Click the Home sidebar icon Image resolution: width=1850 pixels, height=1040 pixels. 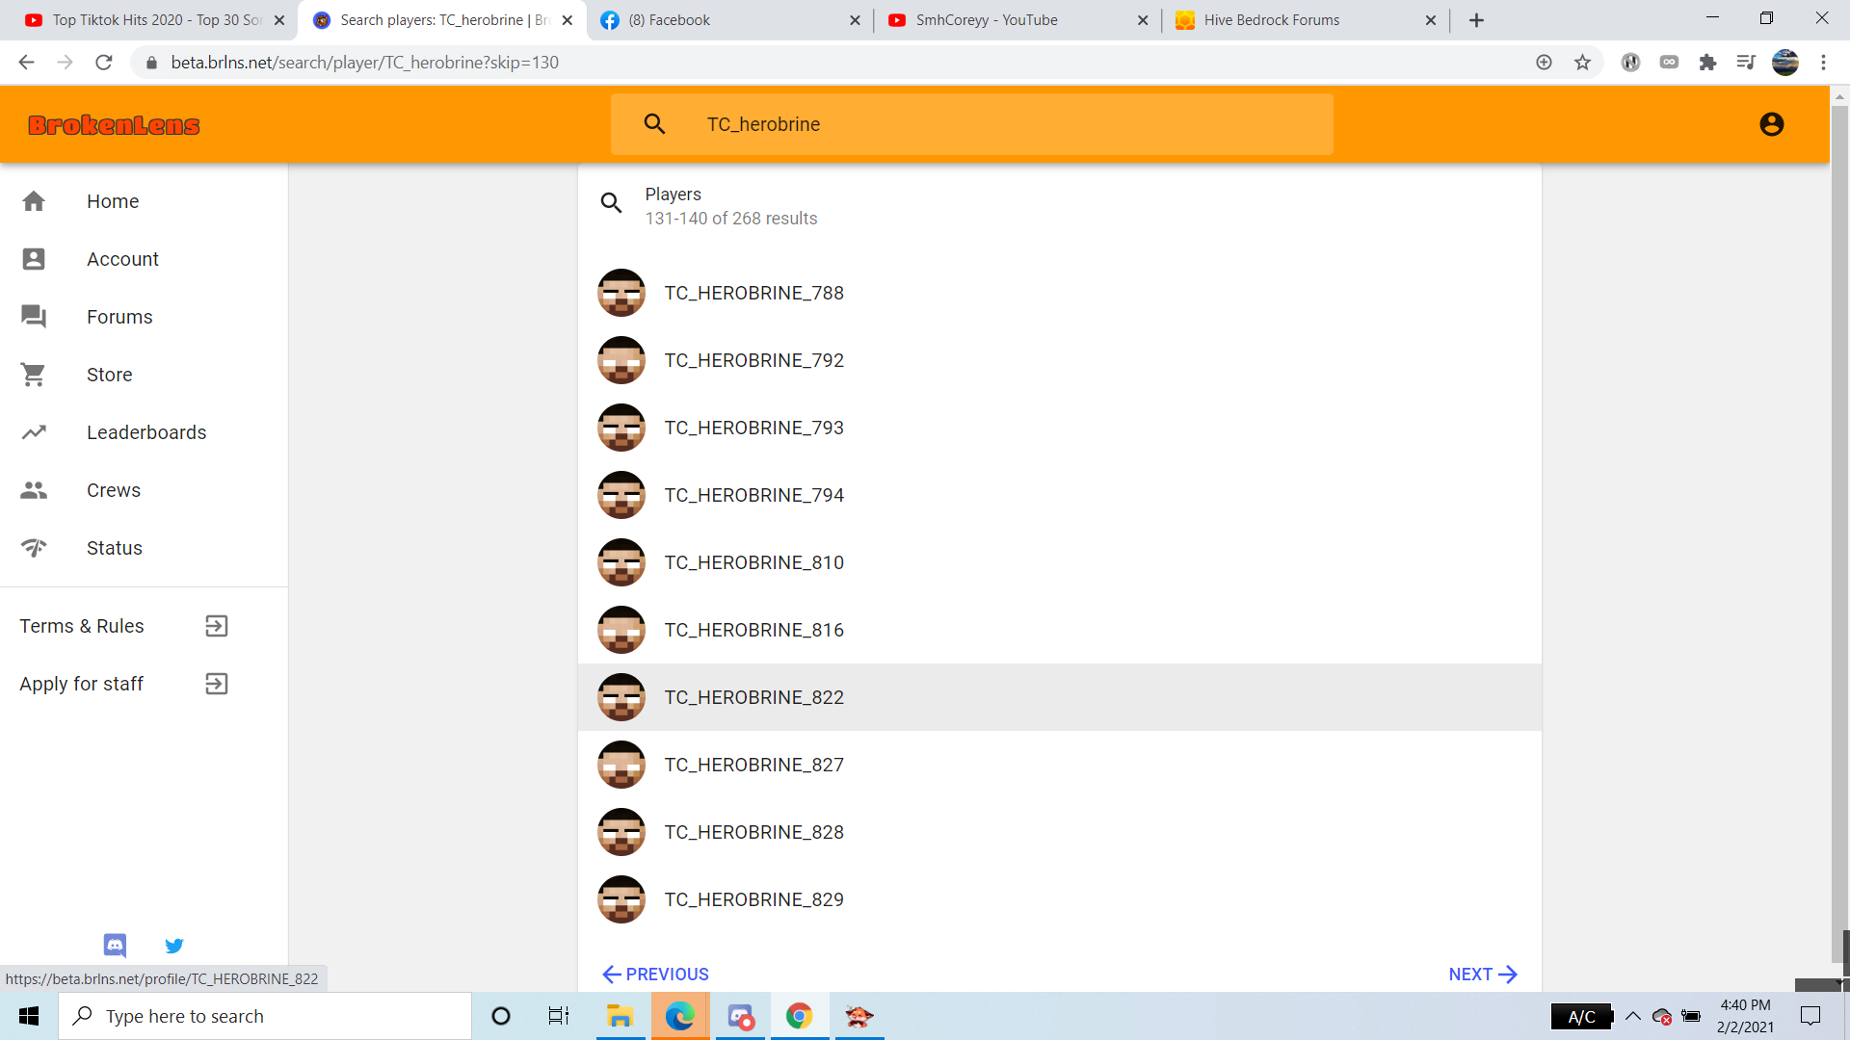point(34,201)
